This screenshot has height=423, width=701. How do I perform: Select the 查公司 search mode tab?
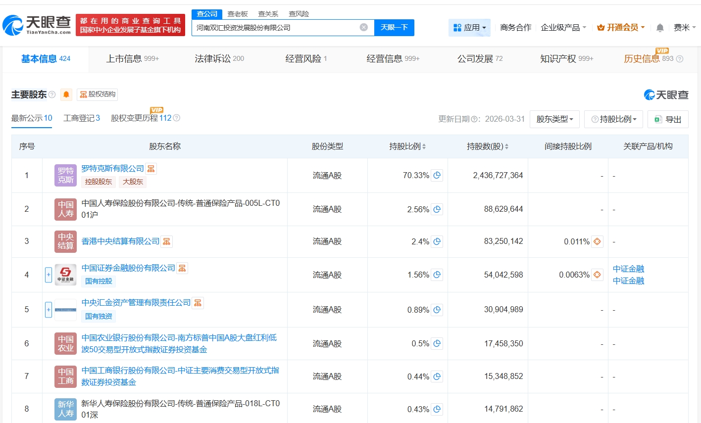click(207, 14)
